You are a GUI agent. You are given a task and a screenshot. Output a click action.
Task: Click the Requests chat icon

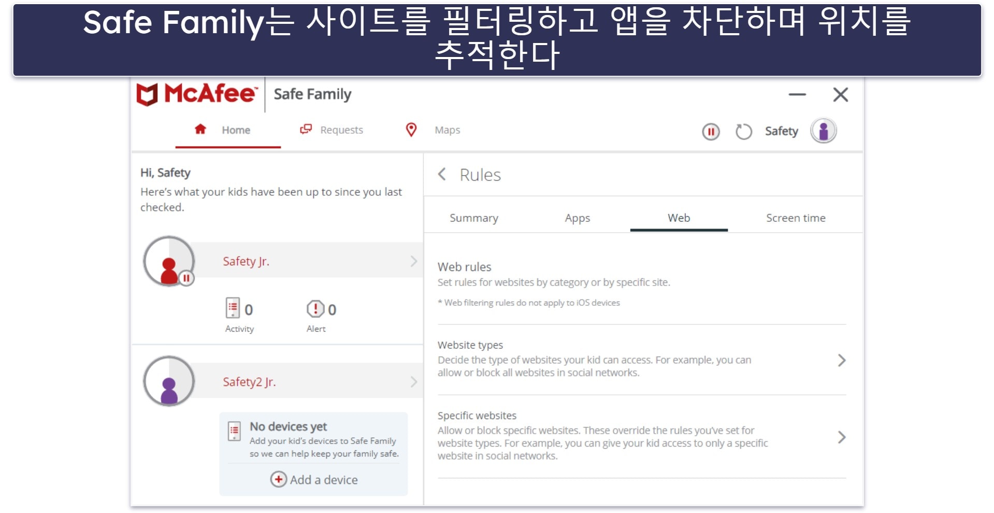(306, 129)
